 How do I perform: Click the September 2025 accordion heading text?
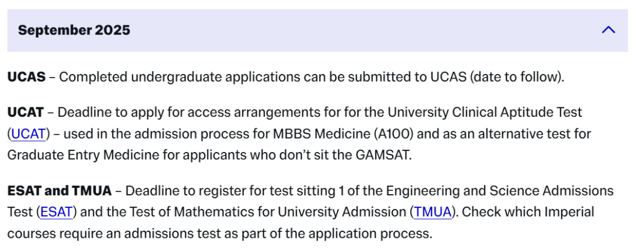pos(74,30)
